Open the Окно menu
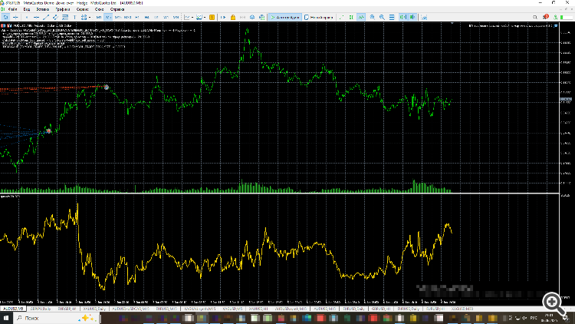575x324 pixels. (99, 9)
